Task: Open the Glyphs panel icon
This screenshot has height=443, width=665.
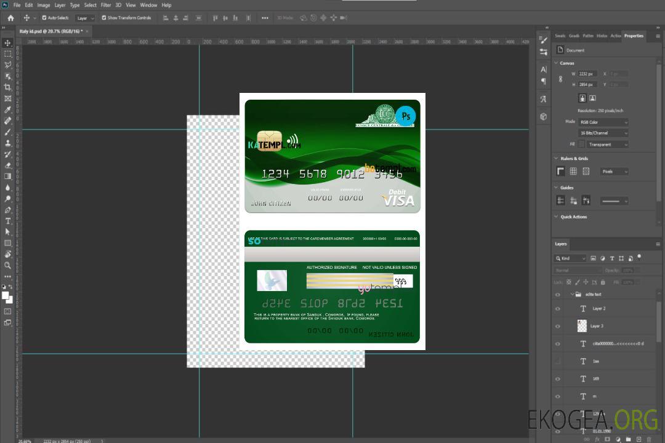Action: click(x=544, y=99)
